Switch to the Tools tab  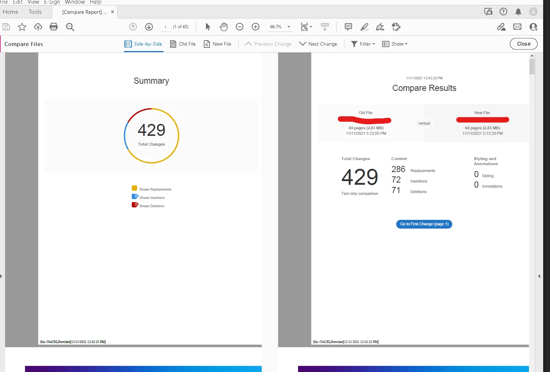click(x=35, y=12)
